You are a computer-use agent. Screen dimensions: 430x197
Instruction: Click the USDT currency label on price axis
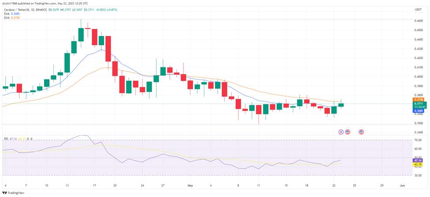tap(418, 10)
